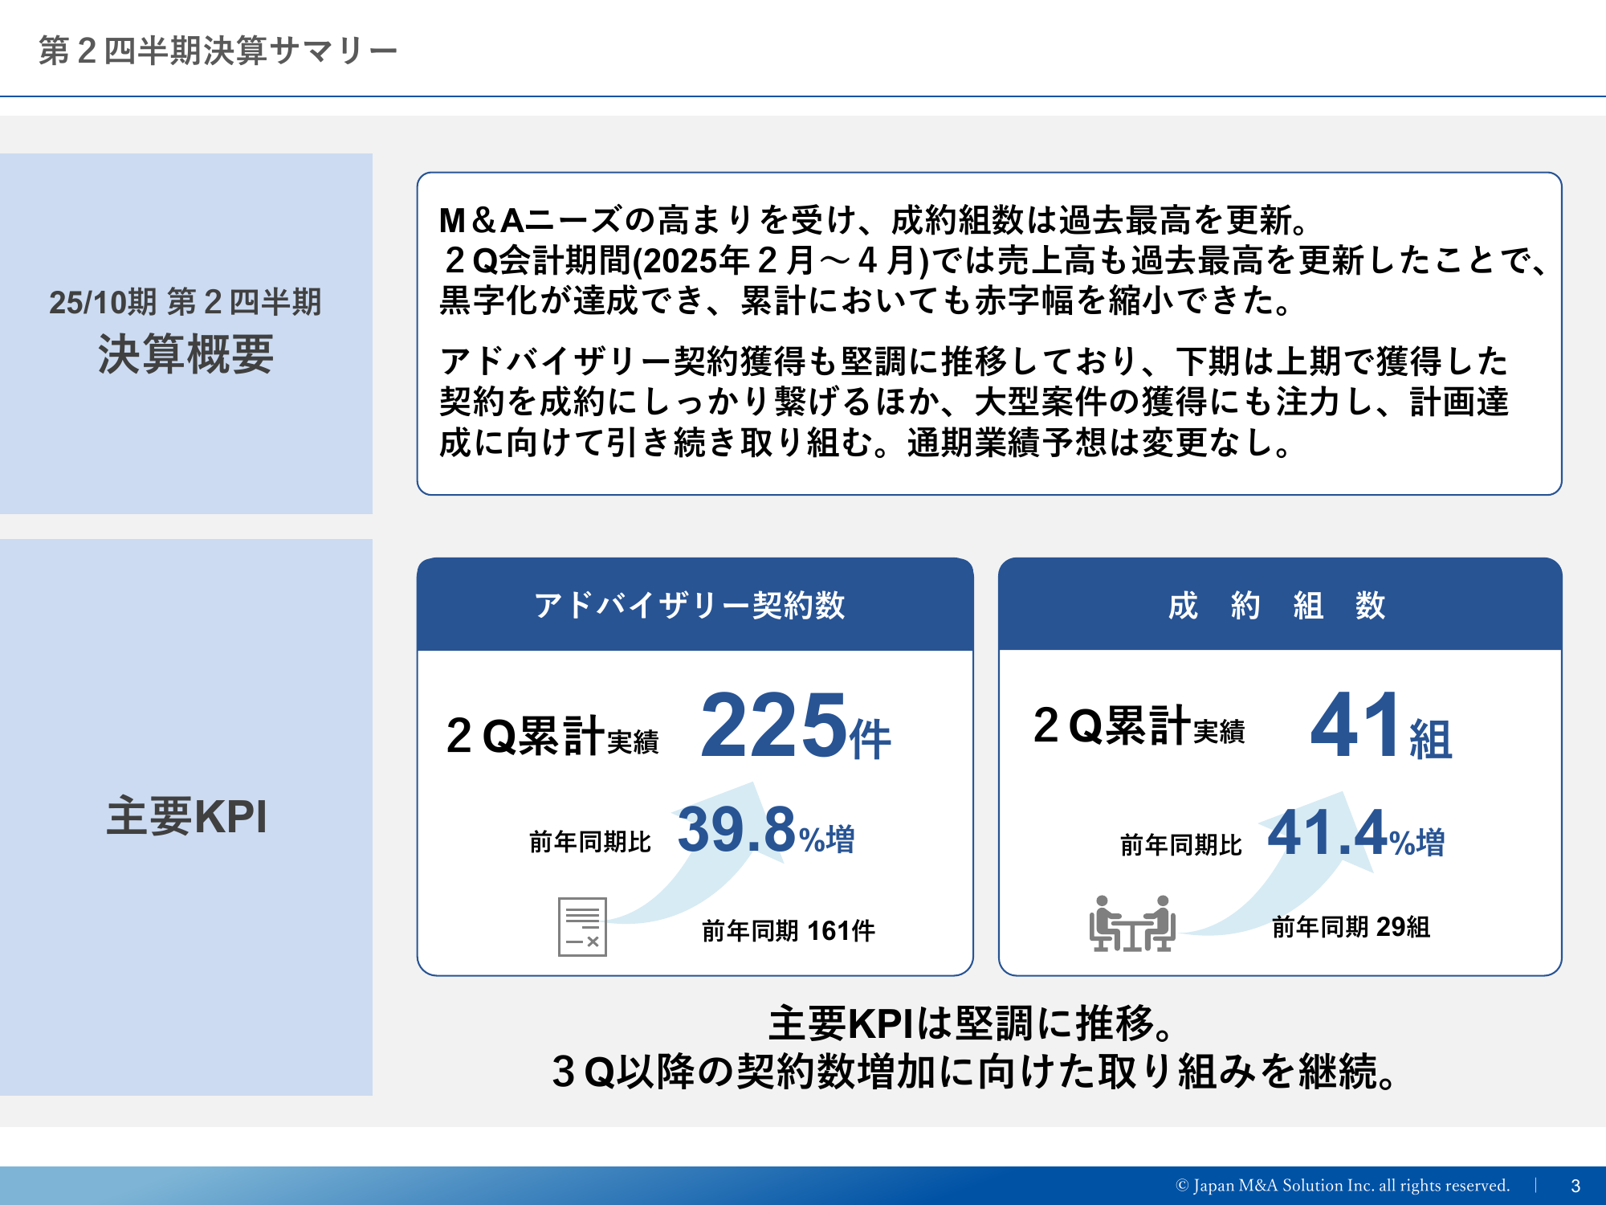Click the line starting 黒字化が達成でき

pyautogui.click(x=866, y=300)
